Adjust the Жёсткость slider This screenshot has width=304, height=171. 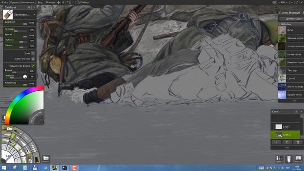[x=16, y=85]
